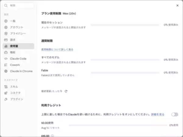Click the プラン使用制限 heading
The image size is (183, 137).
(x=51, y=13)
